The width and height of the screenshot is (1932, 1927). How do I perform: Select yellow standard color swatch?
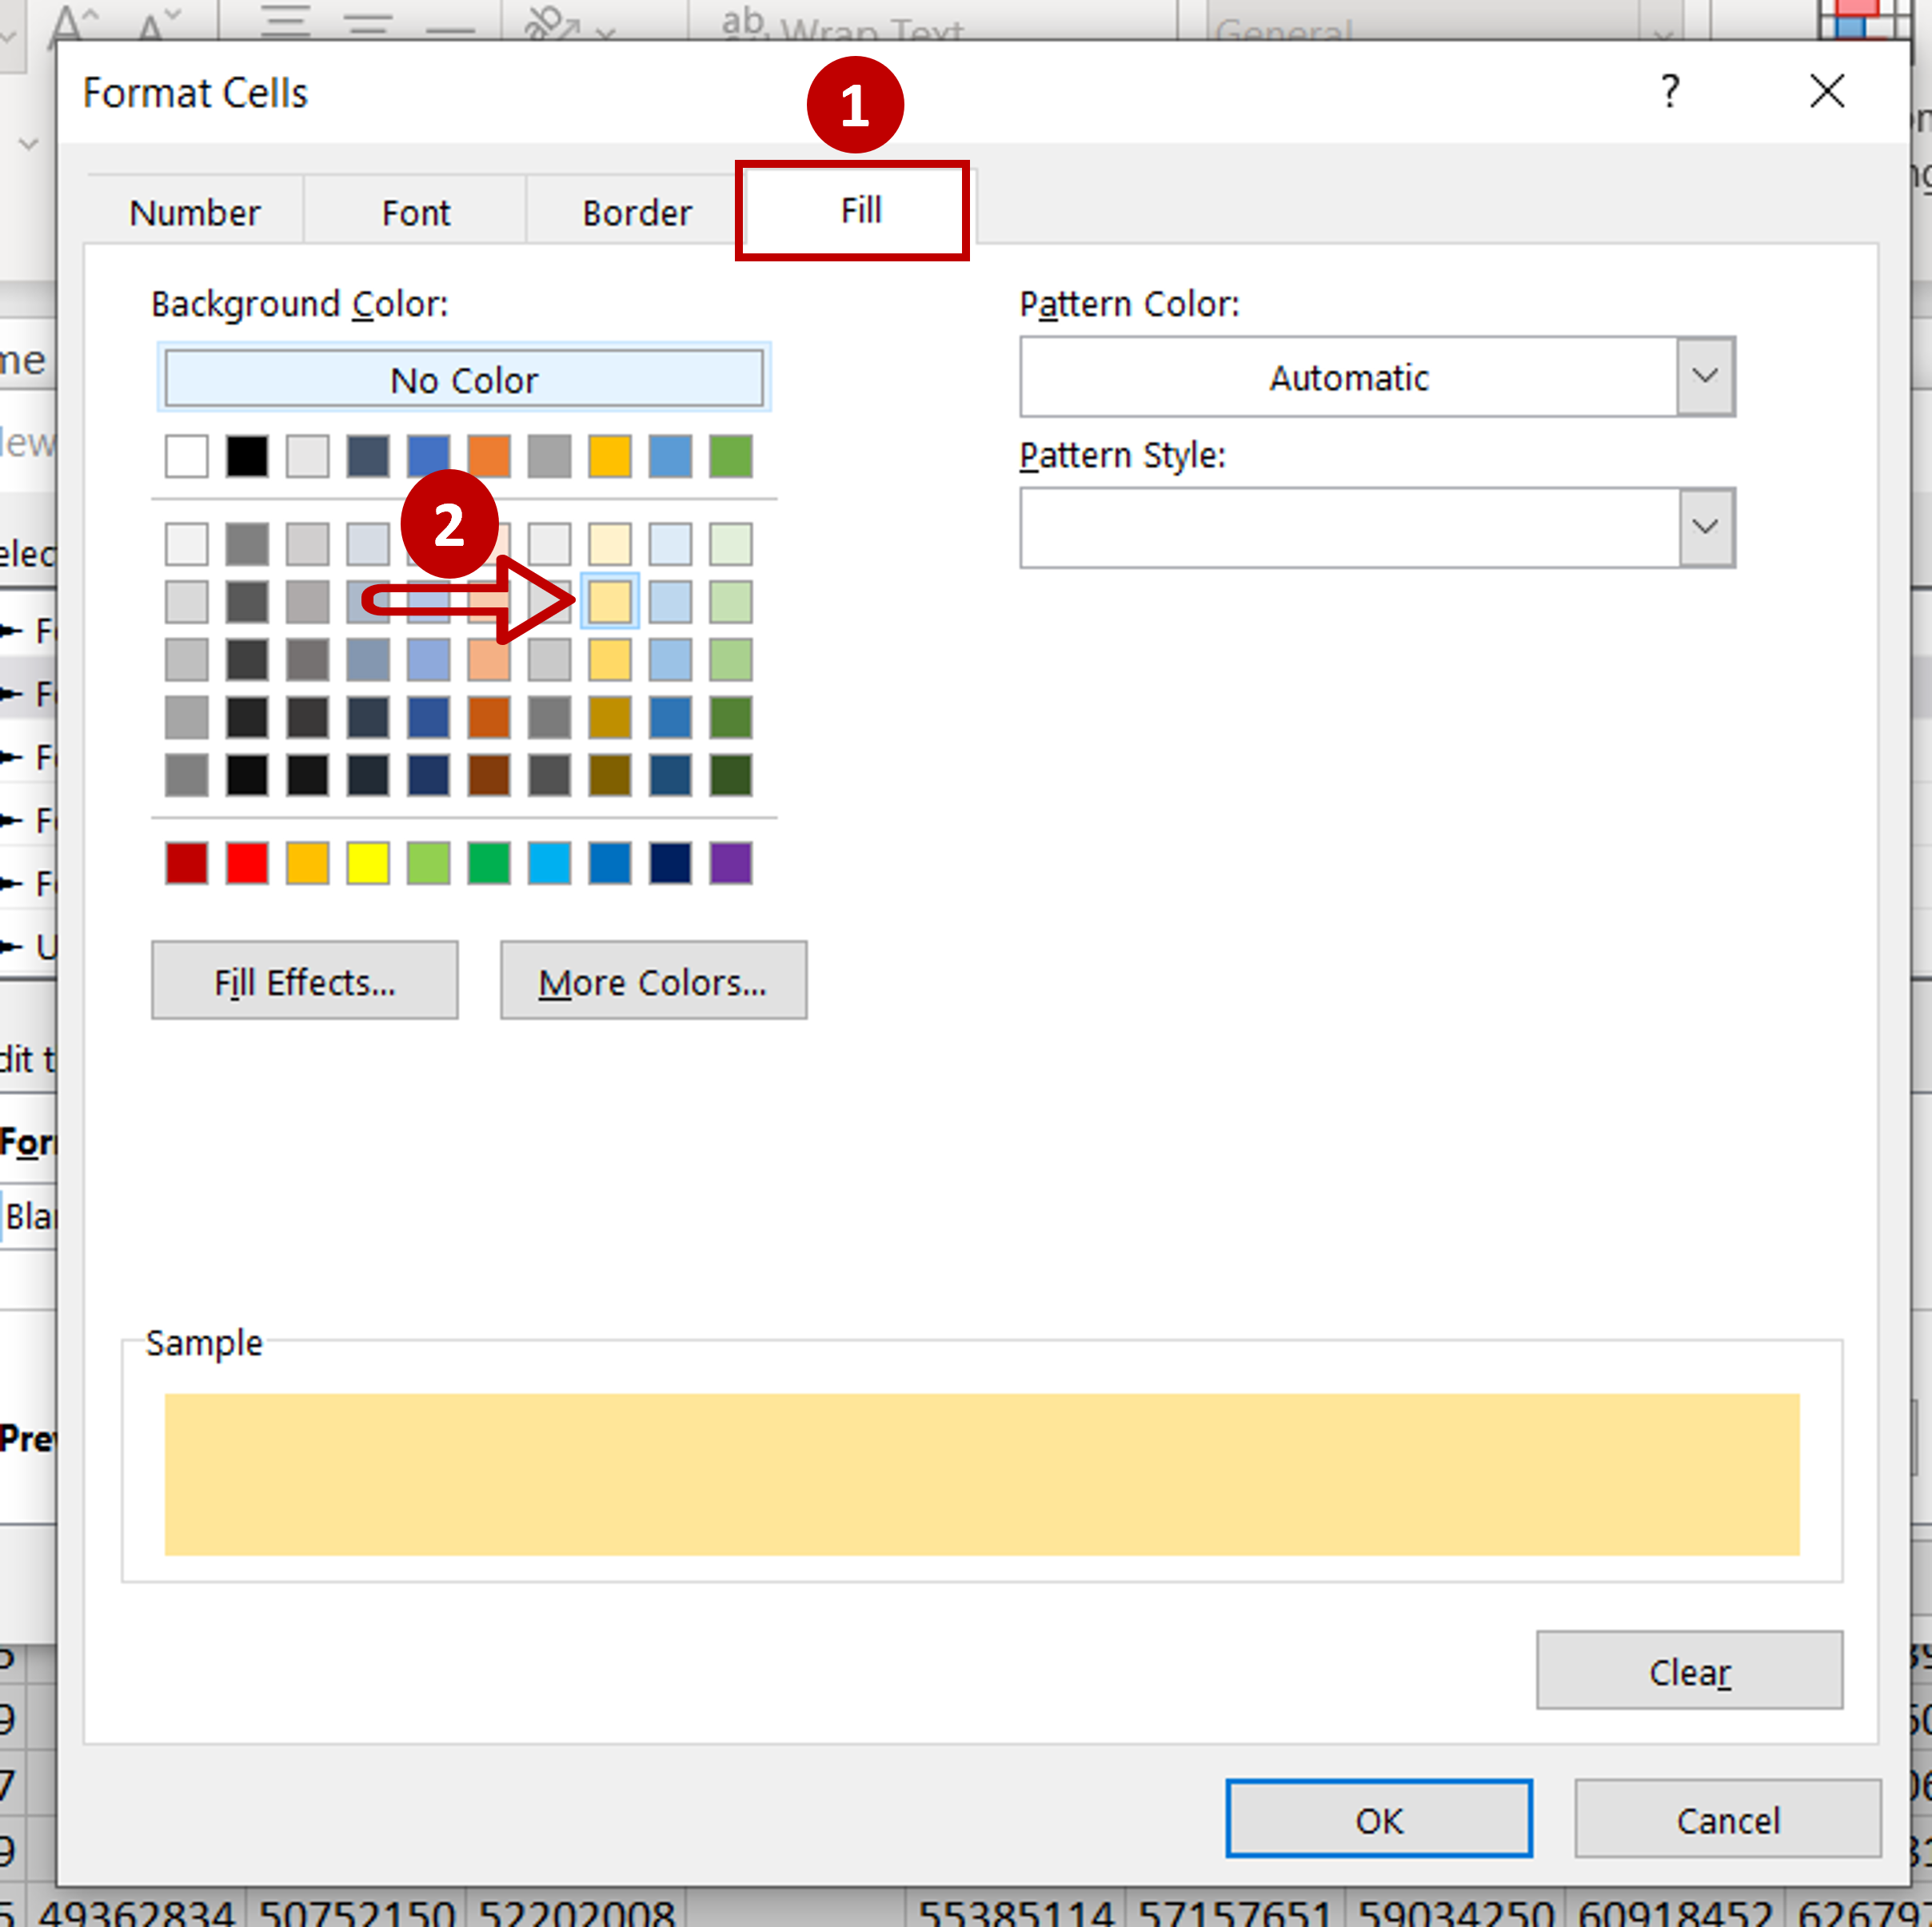coord(368,862)
